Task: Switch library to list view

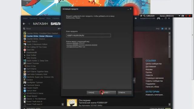Action: click(166, 29)
